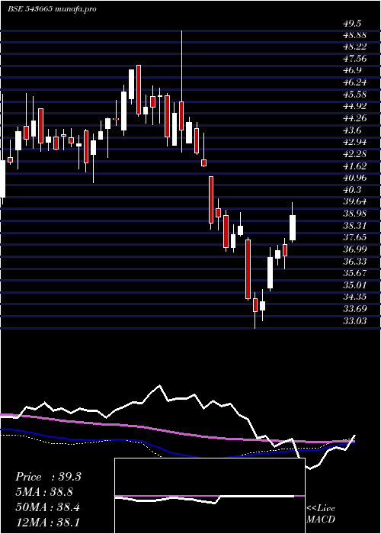
Task: Select the 38.98 price axis label
Action: pos(355,214)
